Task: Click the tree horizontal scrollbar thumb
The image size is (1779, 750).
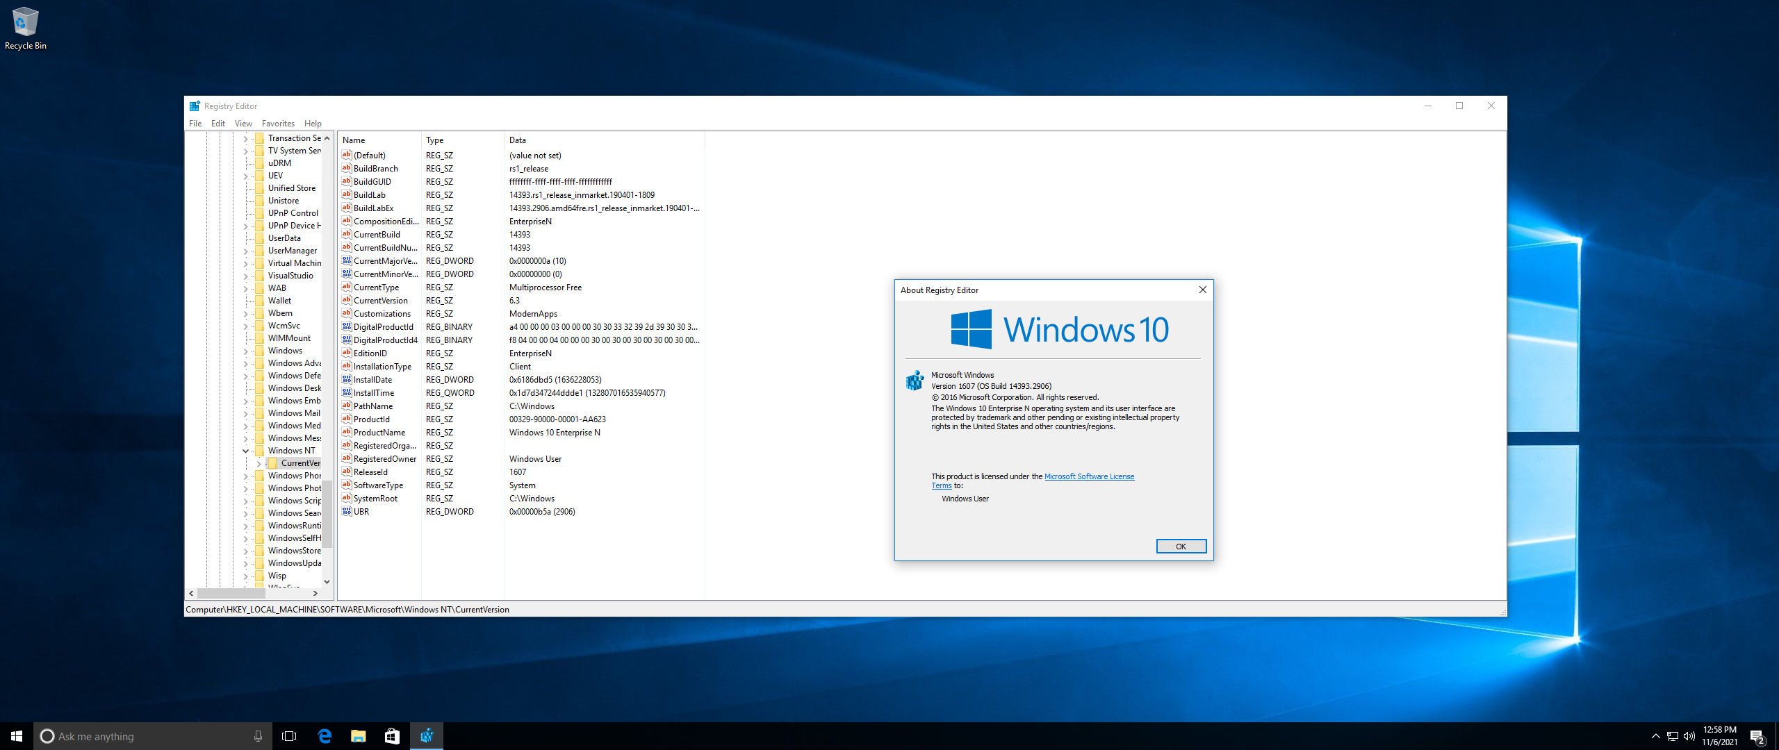Action: (x=231, y=594)
